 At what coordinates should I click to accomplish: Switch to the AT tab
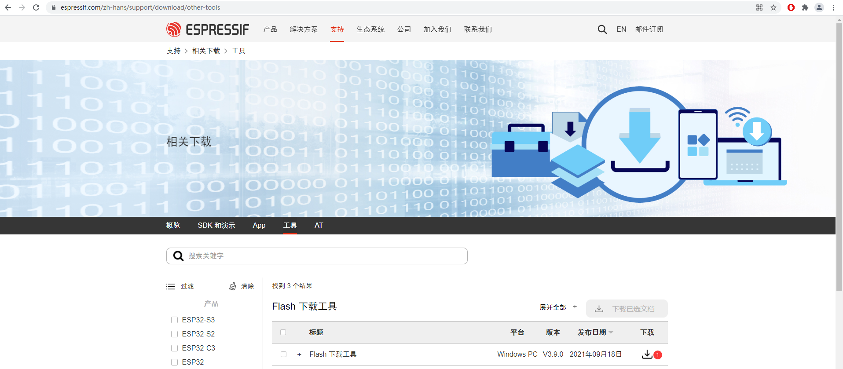(319, 226)
